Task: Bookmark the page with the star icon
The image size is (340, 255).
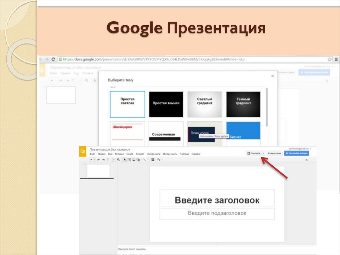Action: click(x=329, y=59)
